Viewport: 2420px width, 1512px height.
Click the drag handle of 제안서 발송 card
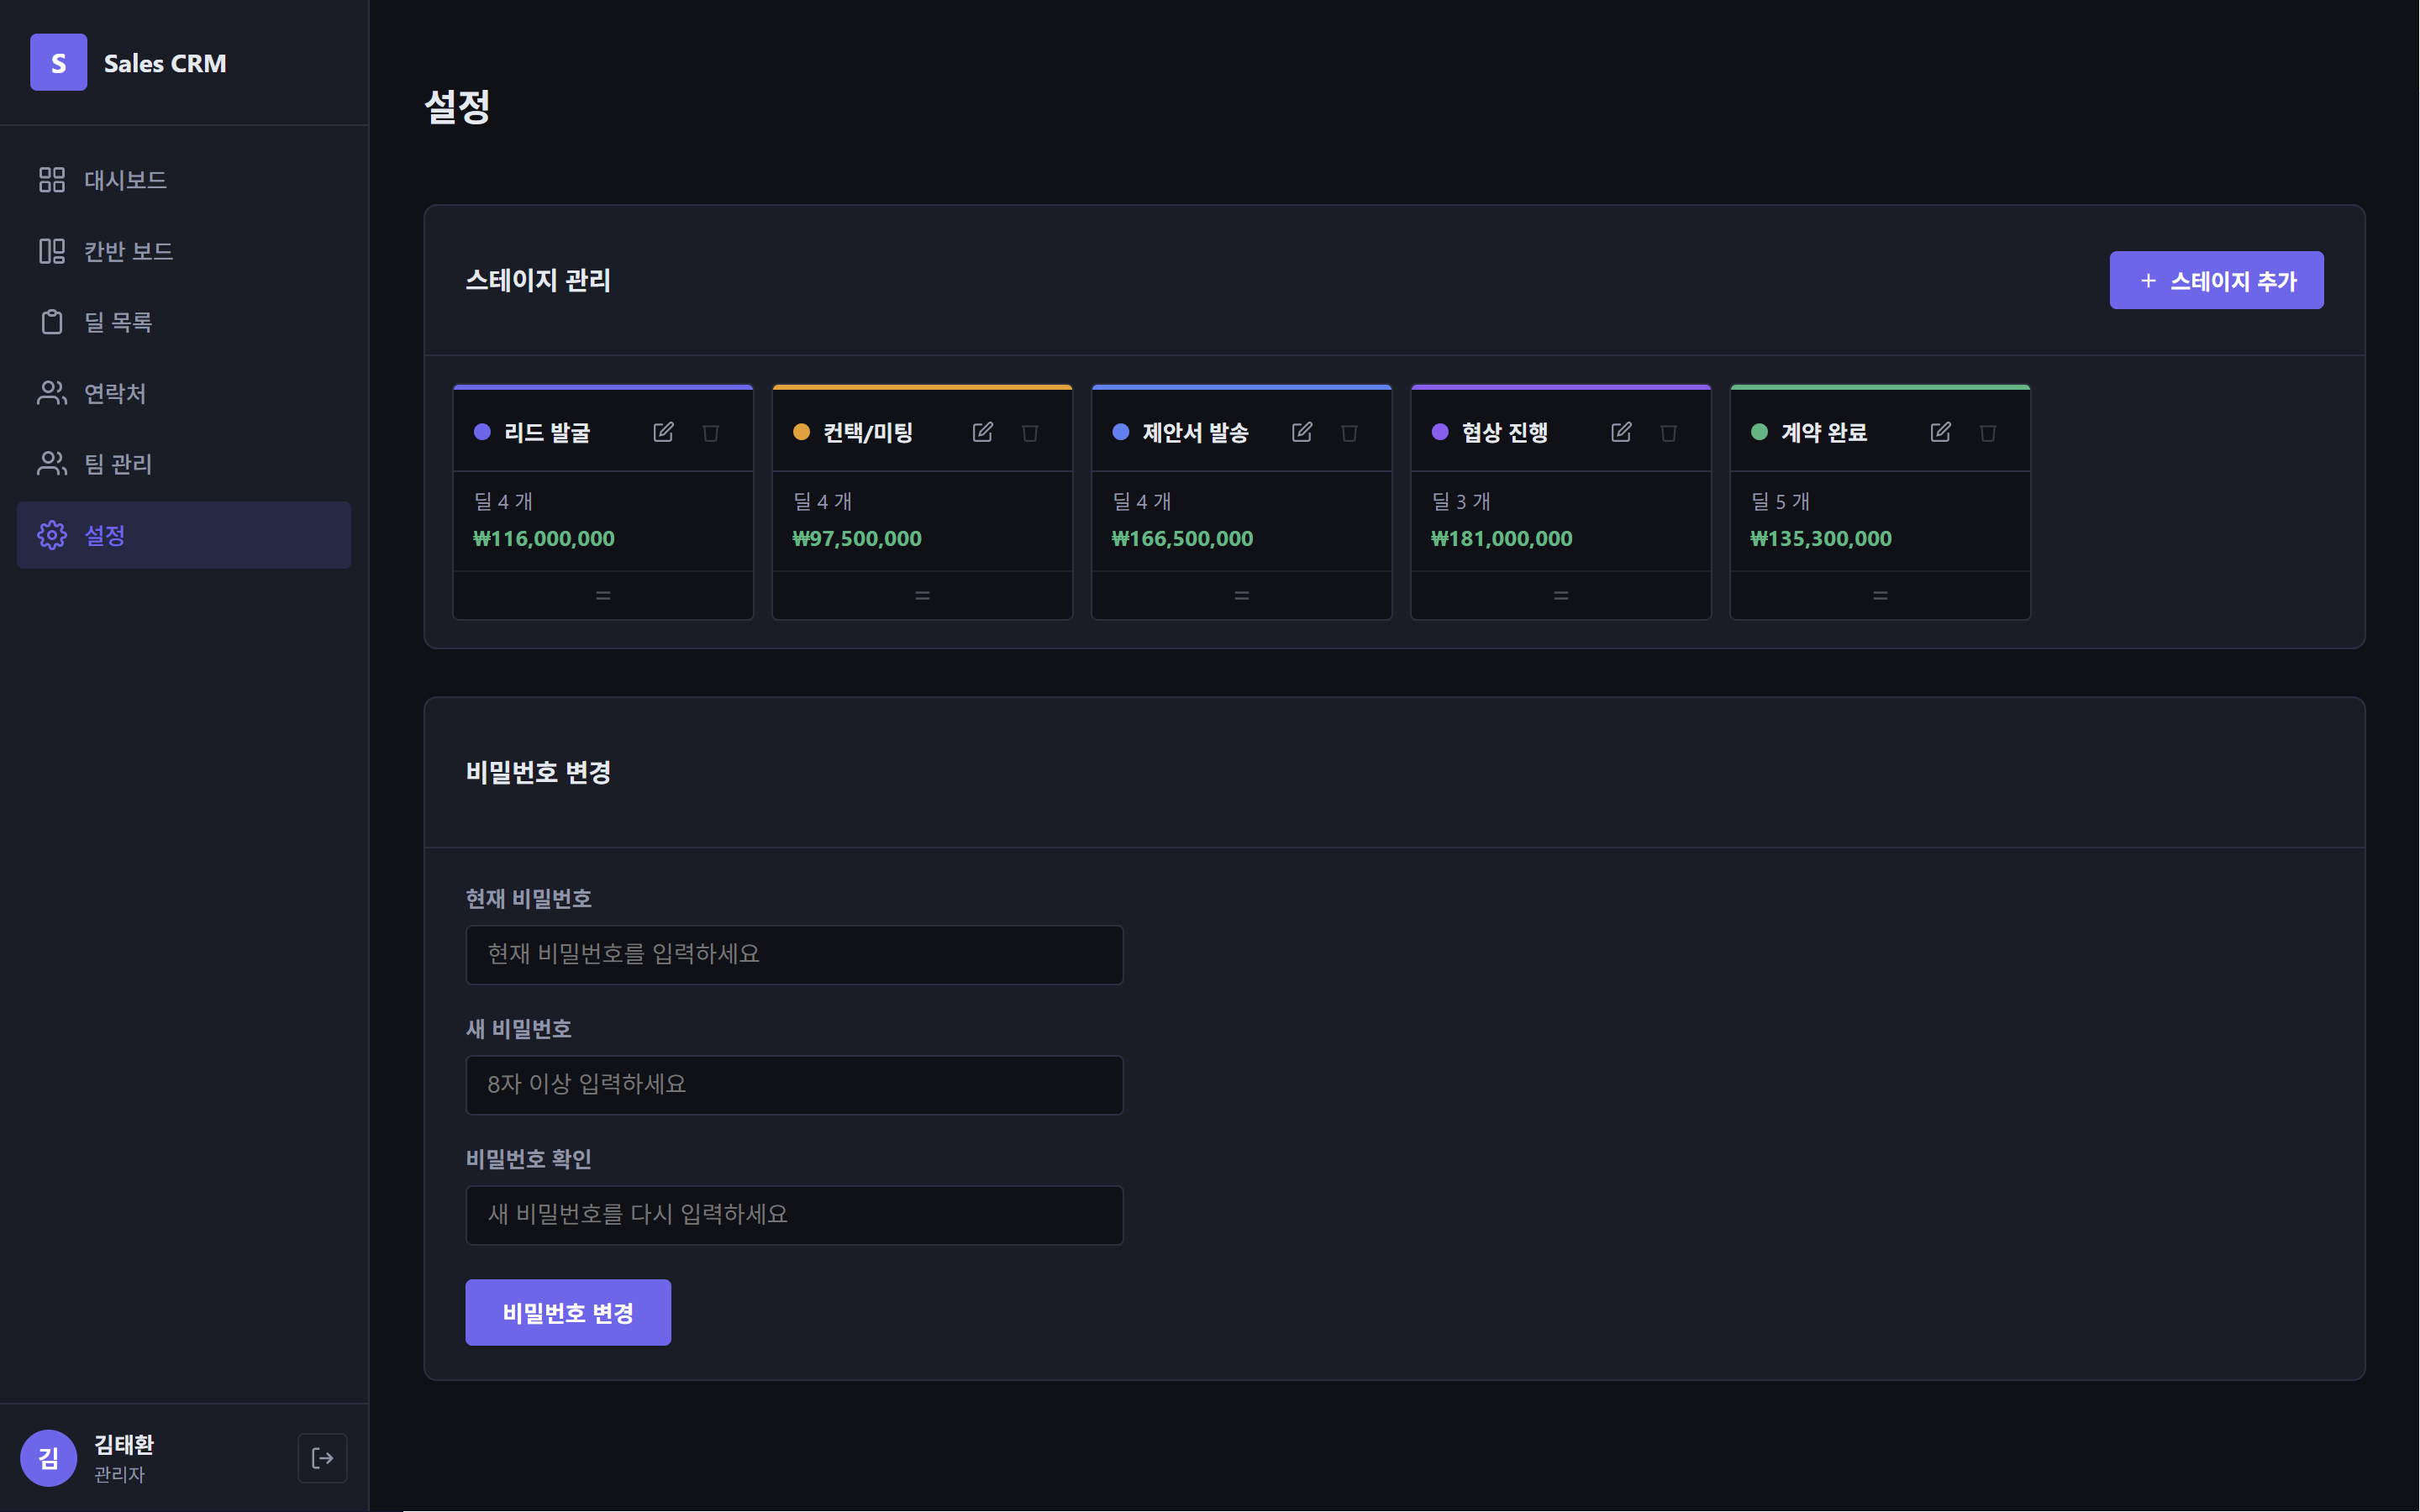tap(1241, 596)
